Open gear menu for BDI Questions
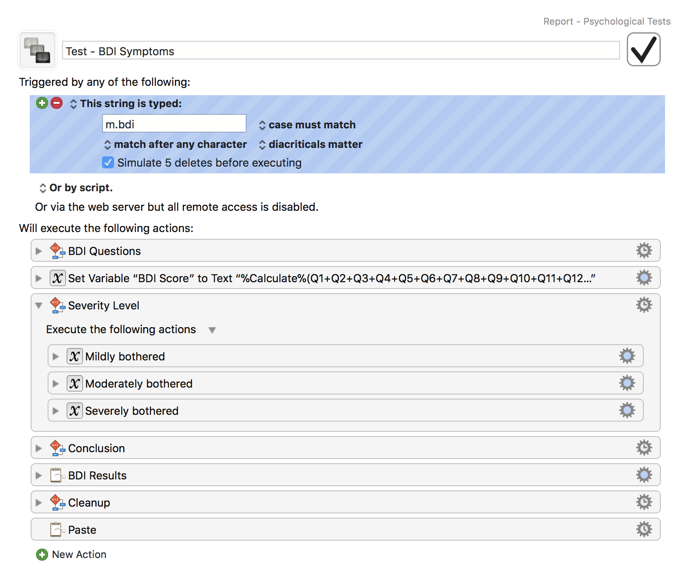The image size is (688, 578). 644,250
